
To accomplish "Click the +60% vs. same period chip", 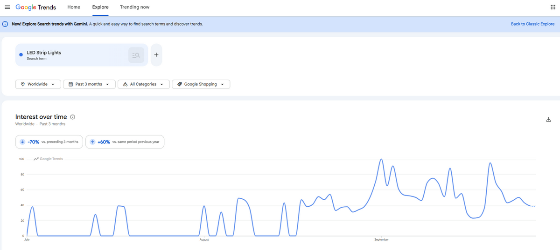I will pos(125,142).
